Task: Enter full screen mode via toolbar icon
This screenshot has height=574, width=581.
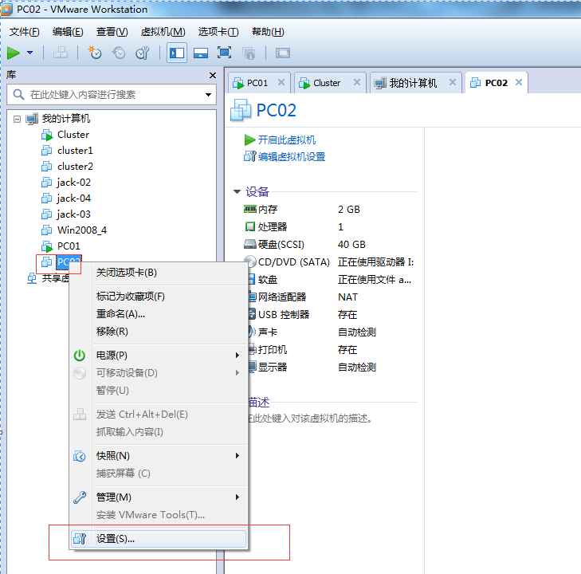Action: click(x=224, y=53)
